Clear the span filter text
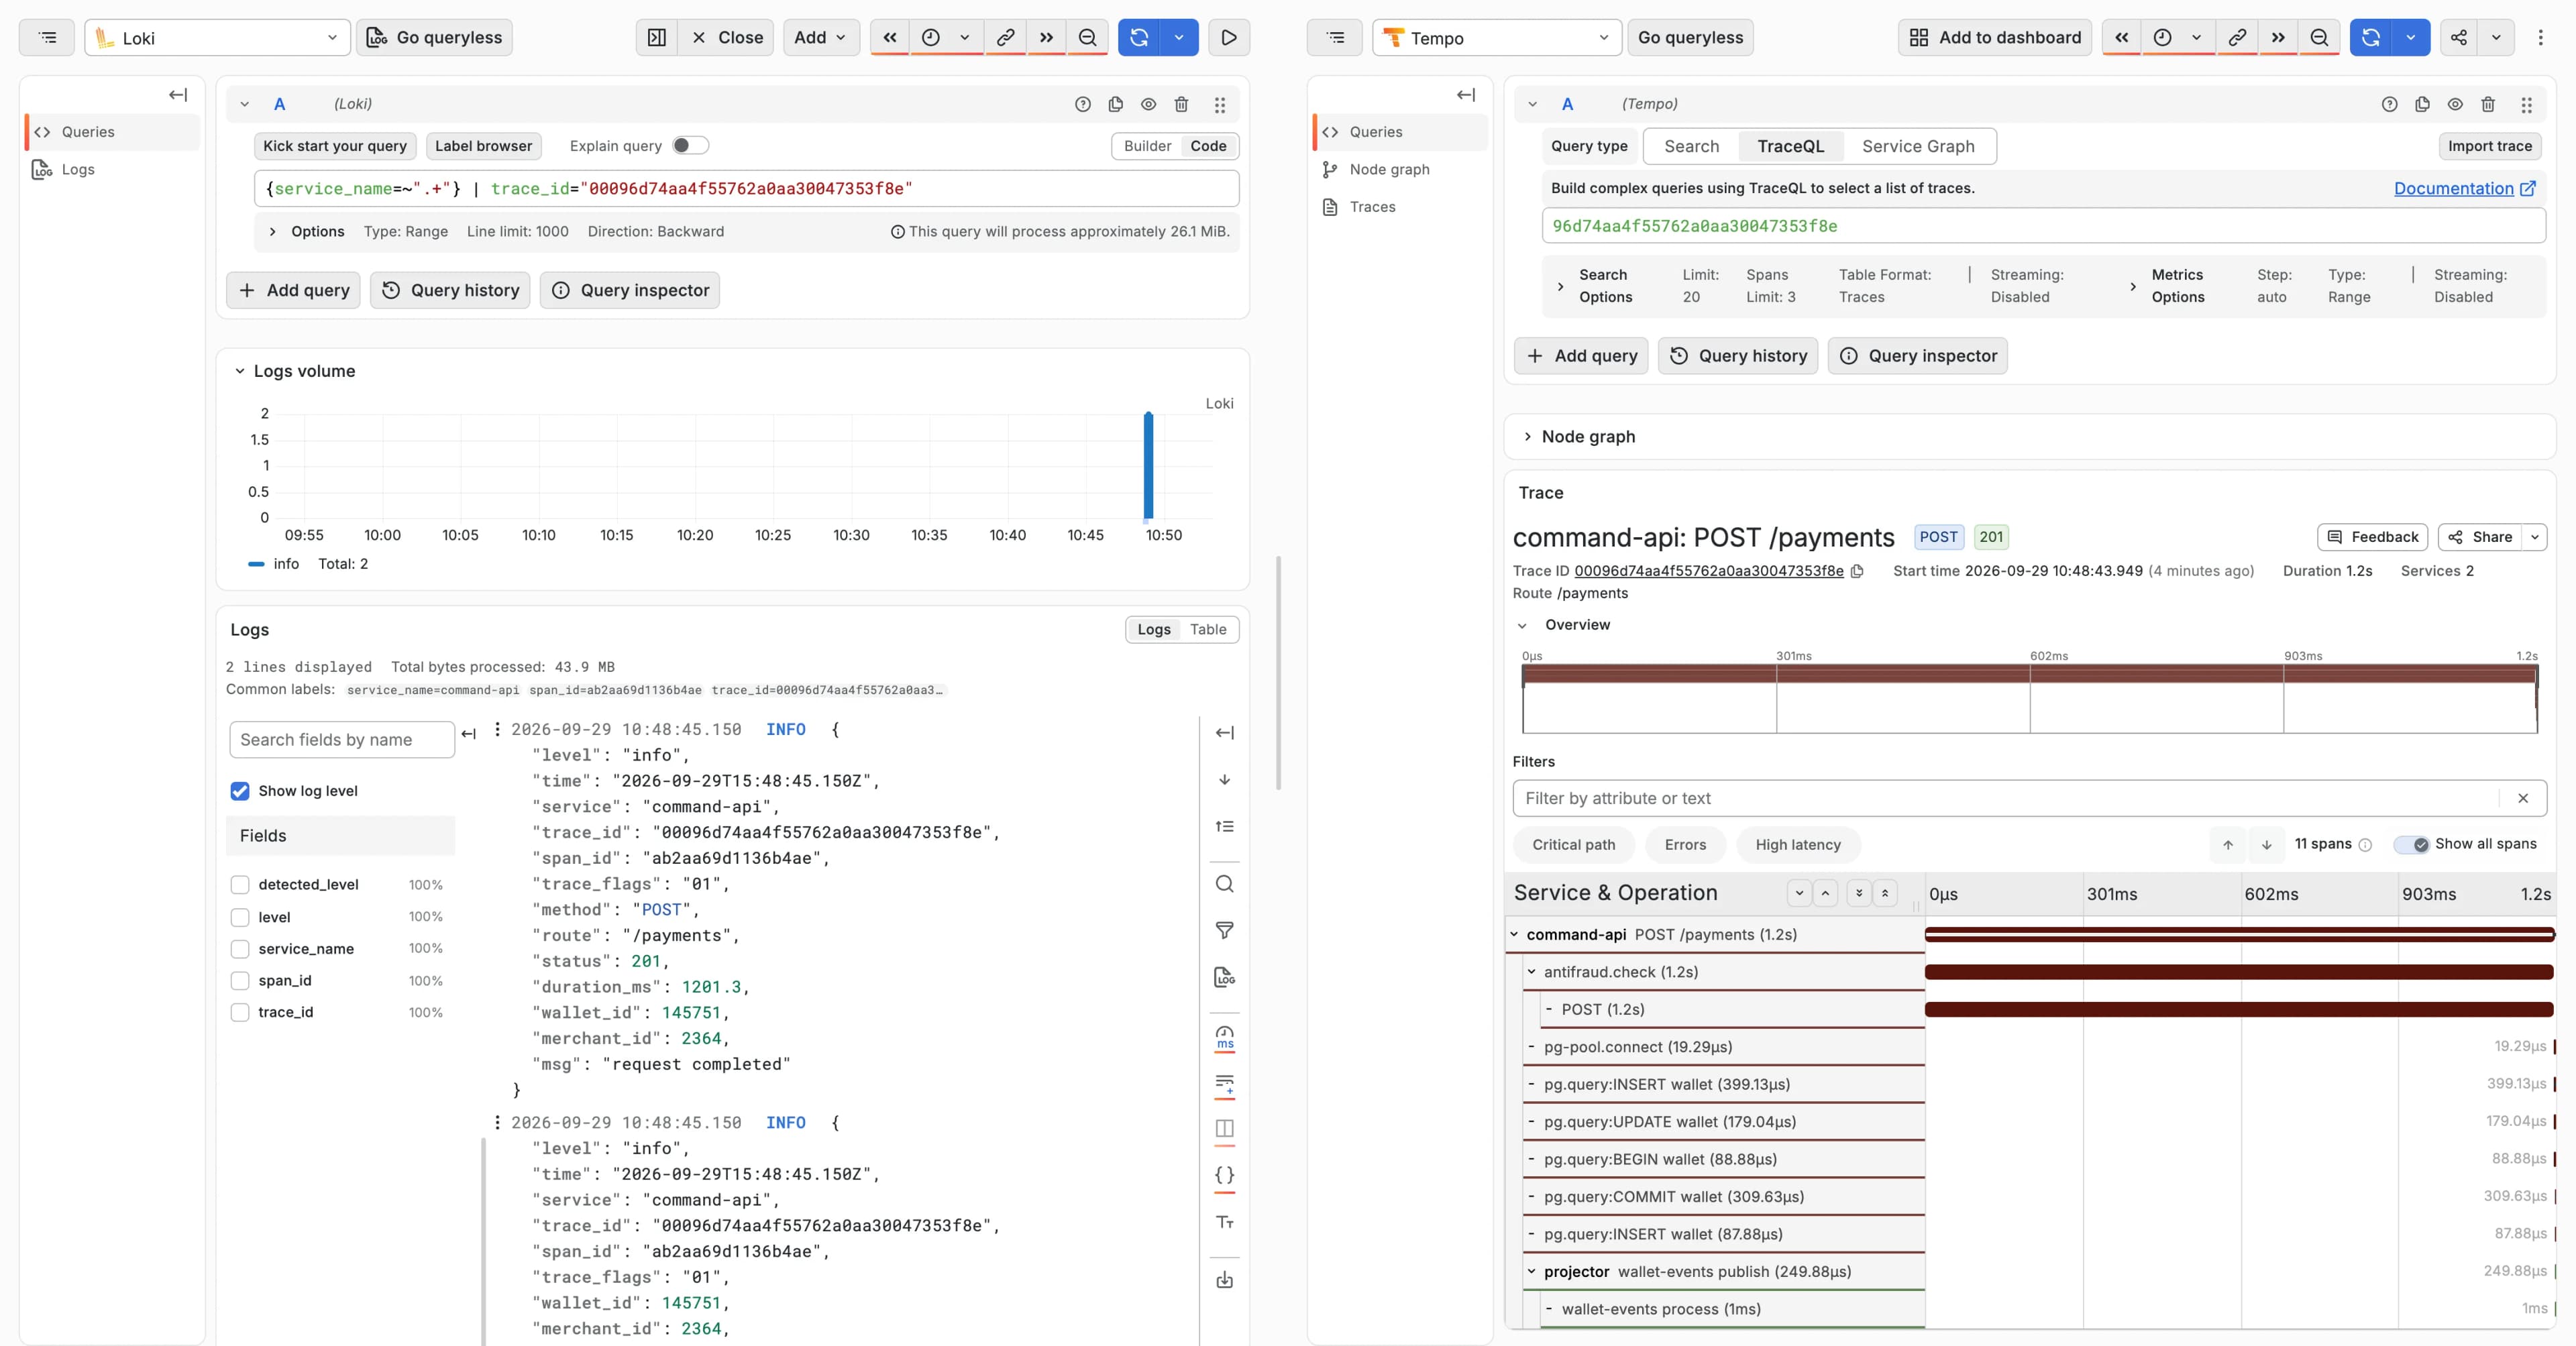Screen dimensions: 2576x1346 (2523, 798)
